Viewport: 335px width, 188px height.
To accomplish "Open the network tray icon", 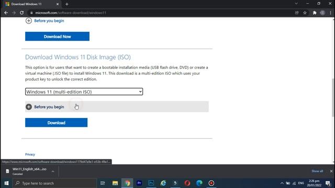I will click(294, 183).
